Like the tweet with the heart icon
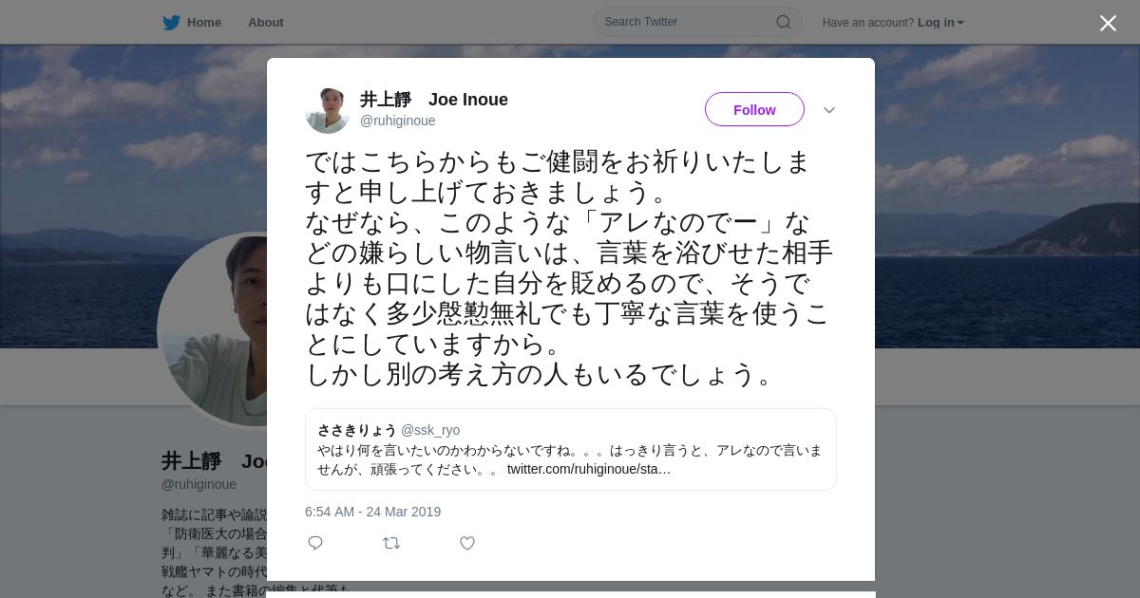 pyautogui.click(x=467, y=543)
